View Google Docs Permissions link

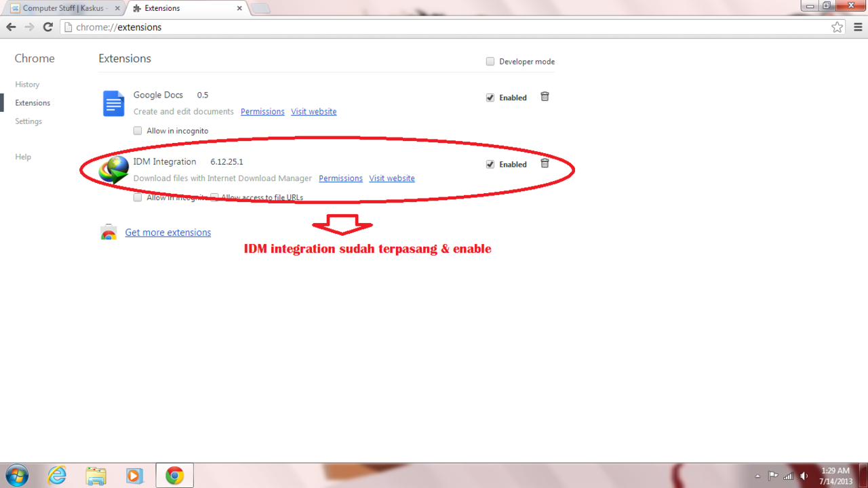point(262,112)
